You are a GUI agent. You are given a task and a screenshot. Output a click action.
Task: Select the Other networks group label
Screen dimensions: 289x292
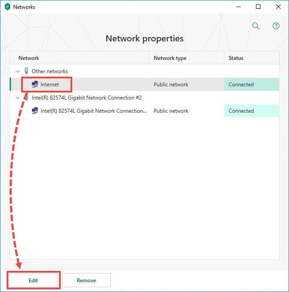pos(50,71)
